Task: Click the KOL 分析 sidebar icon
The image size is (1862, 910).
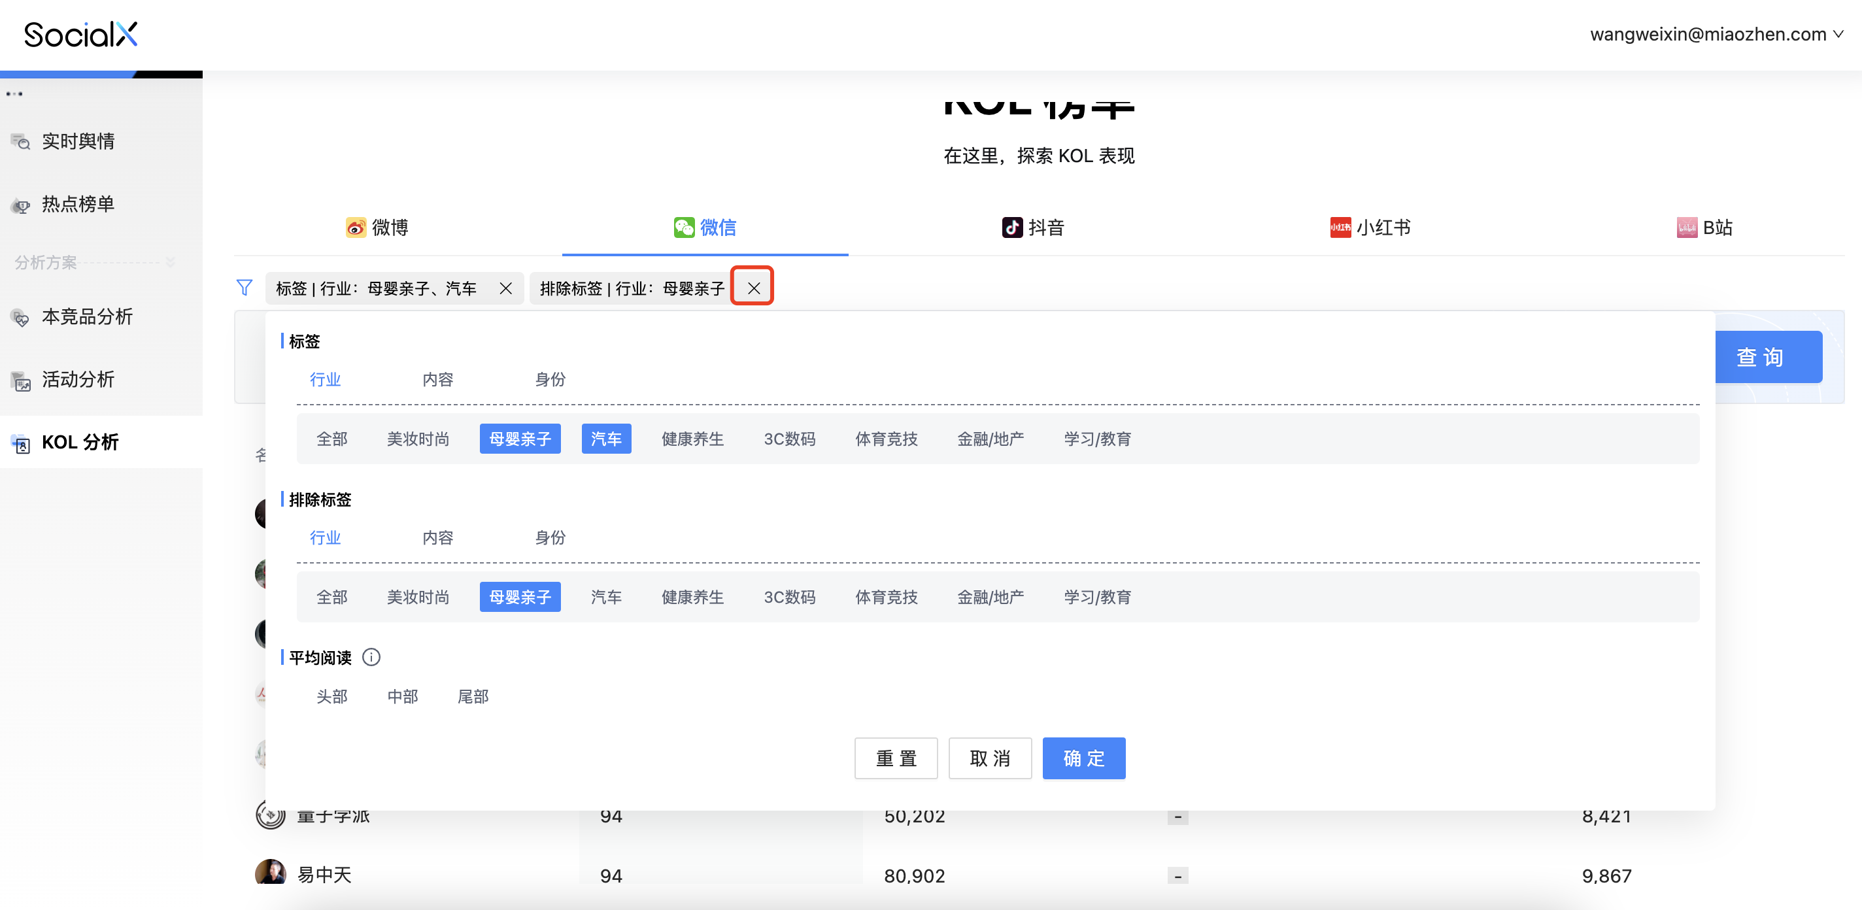Action: click(21, 443)
